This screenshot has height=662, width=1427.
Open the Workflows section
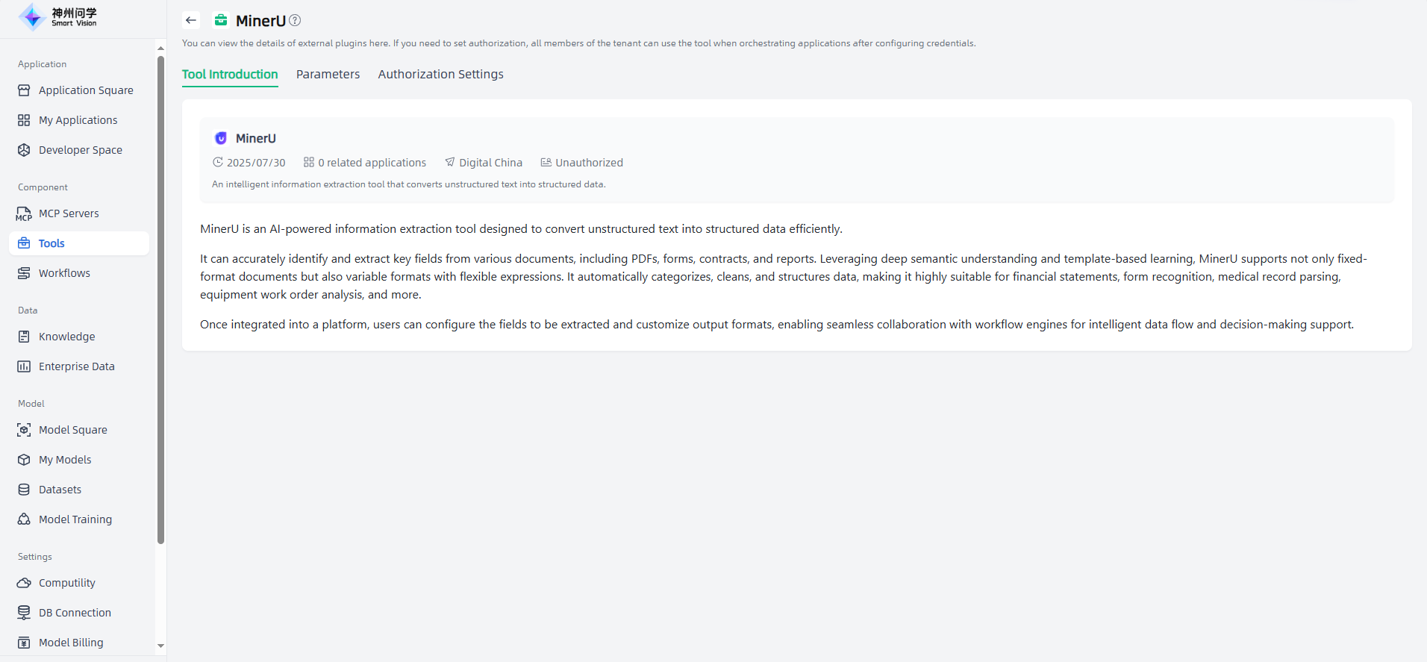64,273
